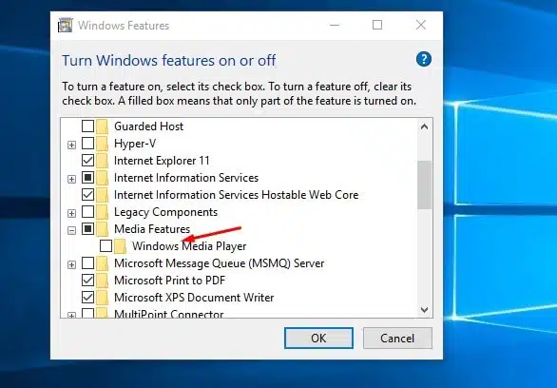Click the Cancel button
The height and width of the screenshot is (388, 557).
pyautogui.click(x=397, y=338)
